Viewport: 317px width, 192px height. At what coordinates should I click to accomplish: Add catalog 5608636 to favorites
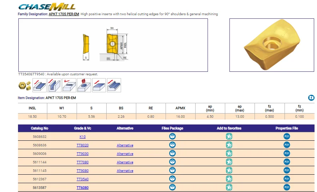pos(229,145)
